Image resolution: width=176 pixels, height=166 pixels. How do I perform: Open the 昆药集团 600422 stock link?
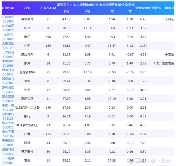(x=8, y=90)
